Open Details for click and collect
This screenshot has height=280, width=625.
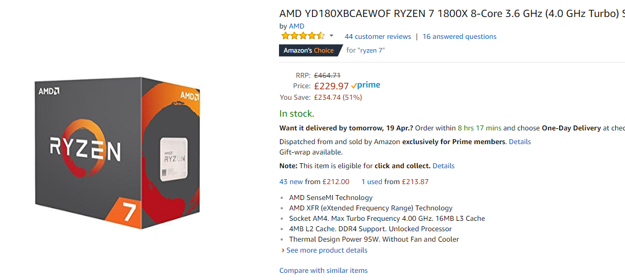[443, 166]
